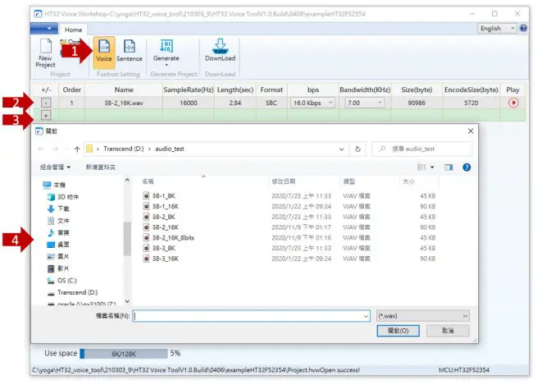Expand the address bar history dropdown
Image resolution: width=542 pixels, height=385 pixels.
341,149
